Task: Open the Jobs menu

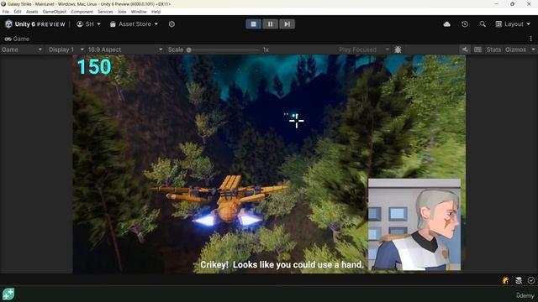Action: pyautogui.click(x=122, y=12)
